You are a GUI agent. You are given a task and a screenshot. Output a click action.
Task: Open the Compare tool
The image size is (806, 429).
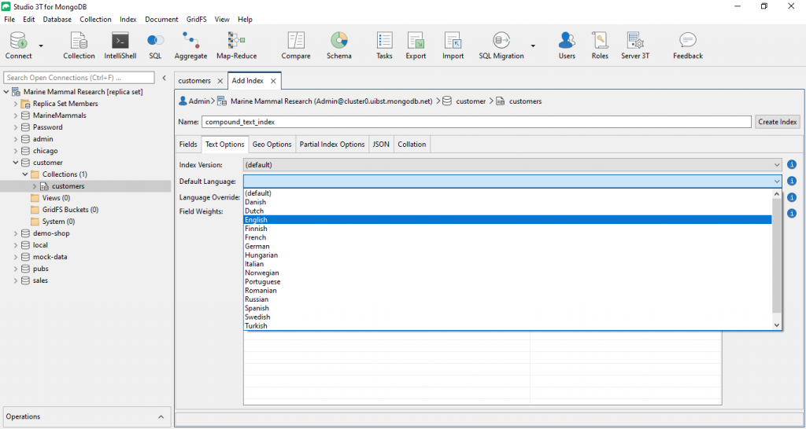pyautogui.click(x=296, y=46)
